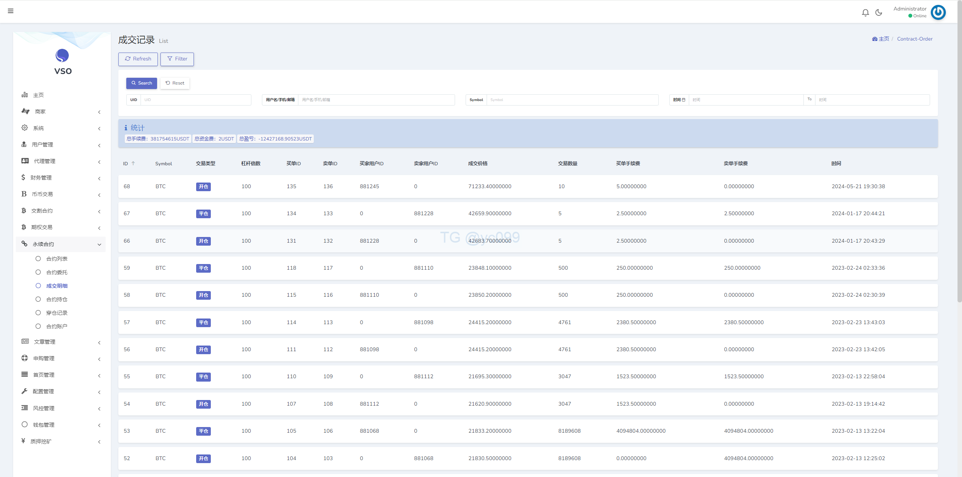Click the VSO logo icon
This screenshot has width=962, height=477.
pyautogui.click(x=62, y=56)
